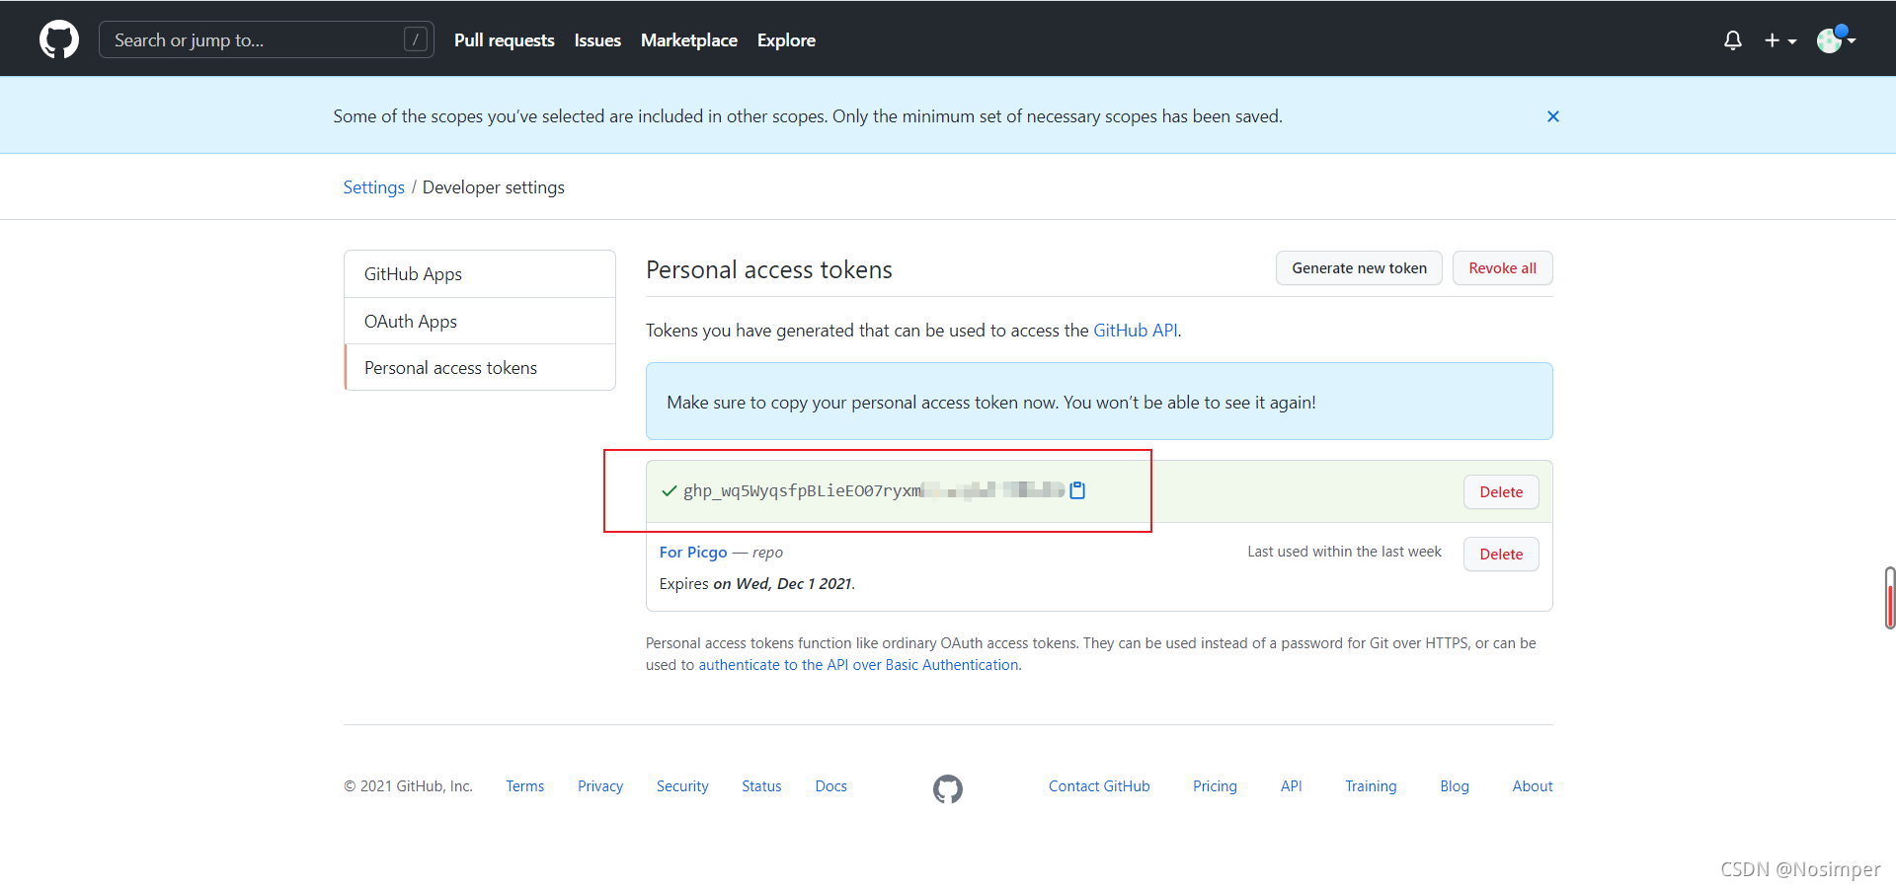1896x890 pixels.
Task: Open Terms footer link
Action: click(x=525, y=786)
